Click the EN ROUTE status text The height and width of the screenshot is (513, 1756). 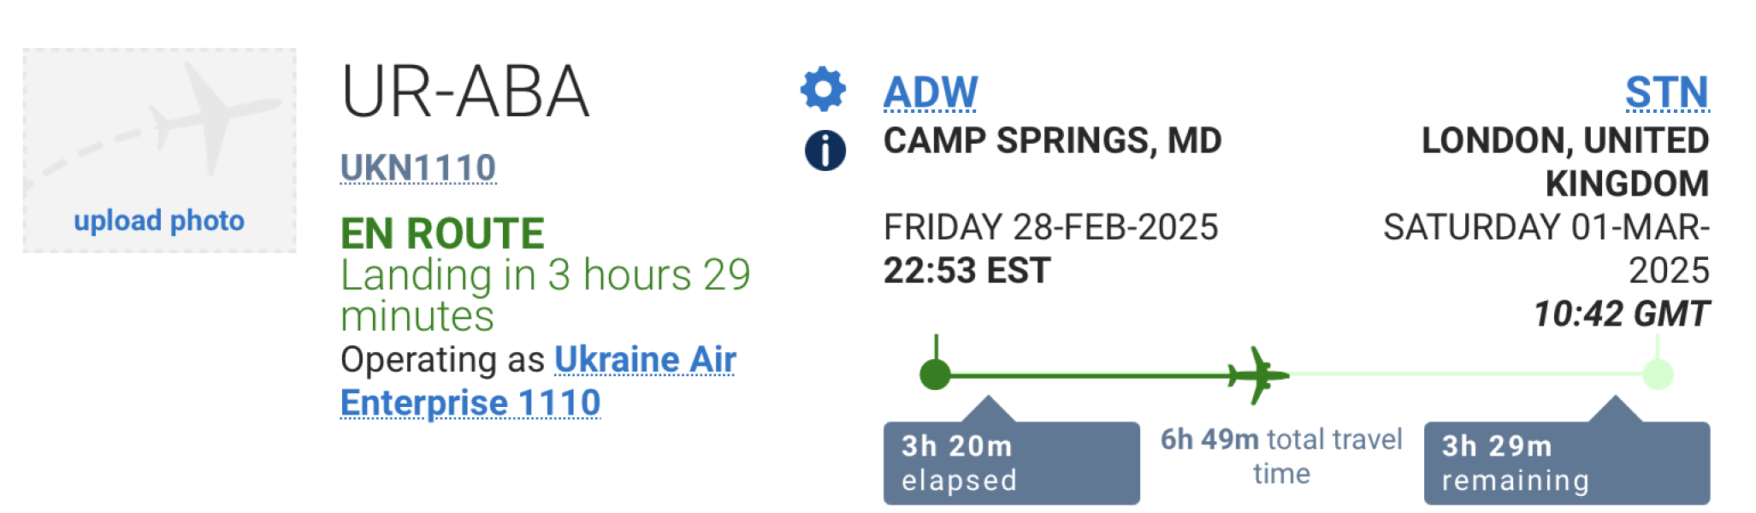pos(442,233)
